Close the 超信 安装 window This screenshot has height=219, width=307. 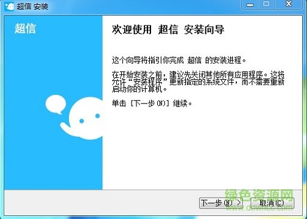[x=289, y=4]
